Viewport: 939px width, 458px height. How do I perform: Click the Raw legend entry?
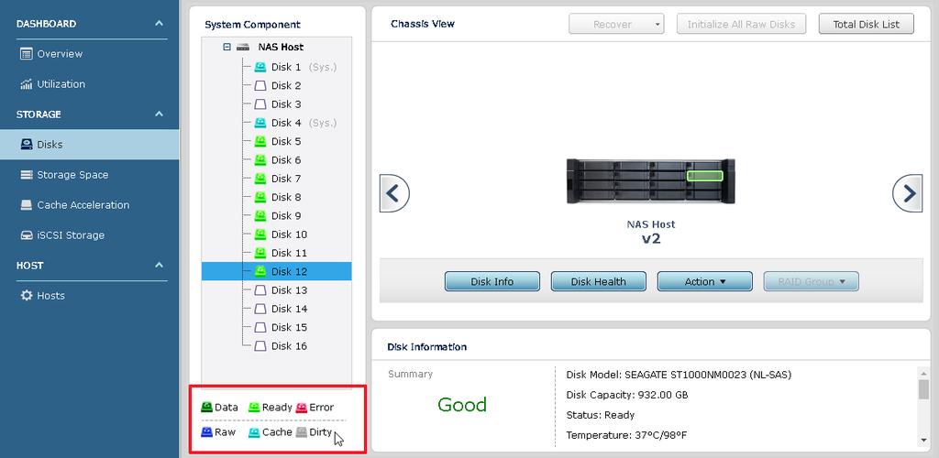pyautogui.click(x=218, y=431)
